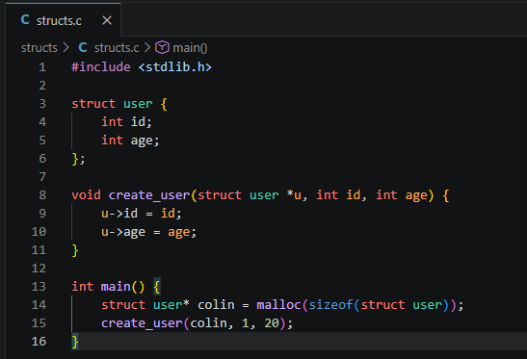
Task: Click line number 13 in the gutter
Action: point(39,287)
